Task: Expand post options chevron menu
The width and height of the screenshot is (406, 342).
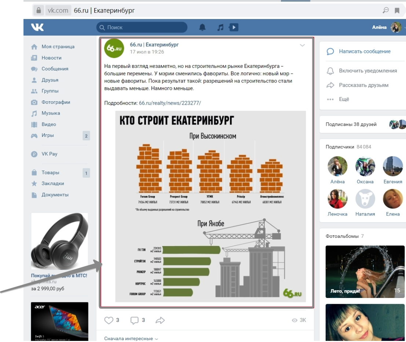Action: [302, 46]
